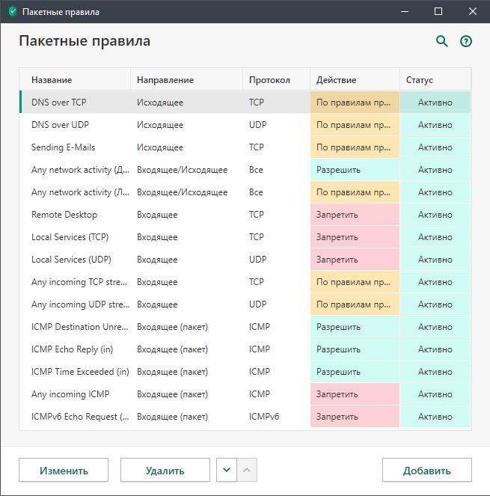The height and width of the screenshot is (496, 490).
Task: Close the Пакетные правила window
Action: 473,11
